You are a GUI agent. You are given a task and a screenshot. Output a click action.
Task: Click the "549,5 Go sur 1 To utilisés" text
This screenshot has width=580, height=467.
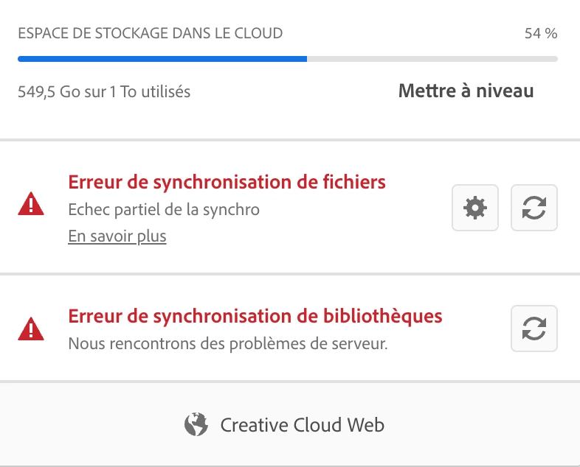coord(104,92)
